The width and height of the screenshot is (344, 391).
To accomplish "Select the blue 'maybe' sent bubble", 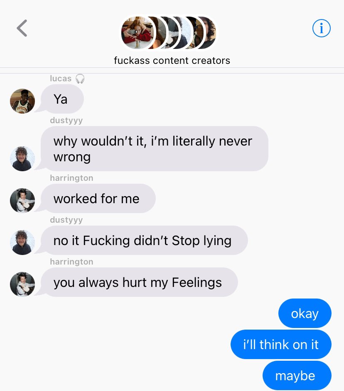I will pyautogui.click(x=297, y=376).
